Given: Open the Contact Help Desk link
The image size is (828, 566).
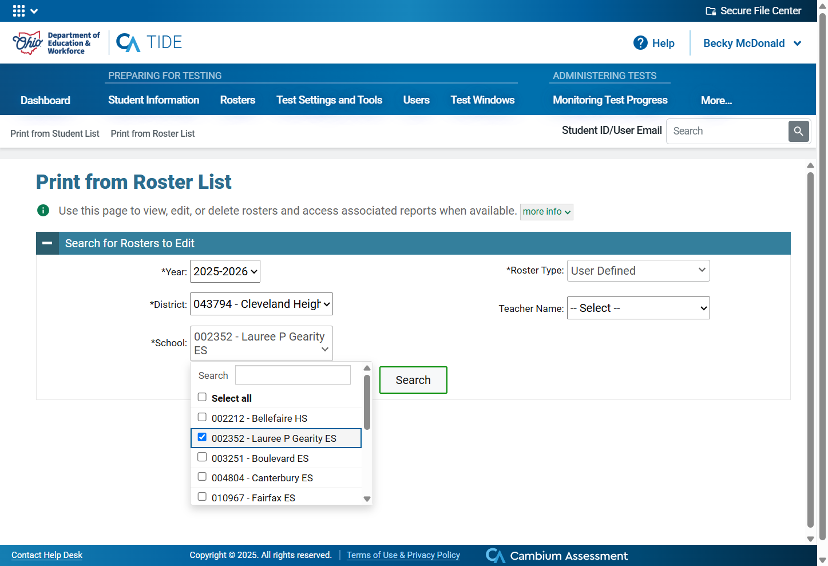Looking at the screenshot, I should pyautogui.click(x=47, y=555).
